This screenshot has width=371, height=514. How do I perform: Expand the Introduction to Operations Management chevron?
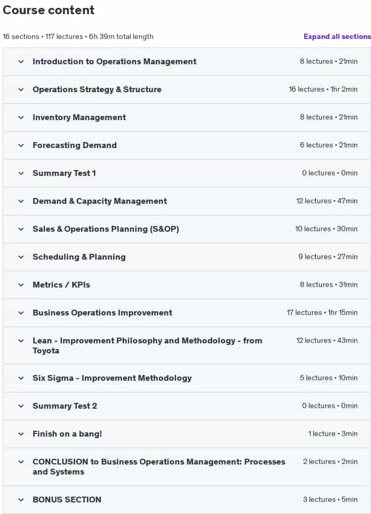pos(21,62)
